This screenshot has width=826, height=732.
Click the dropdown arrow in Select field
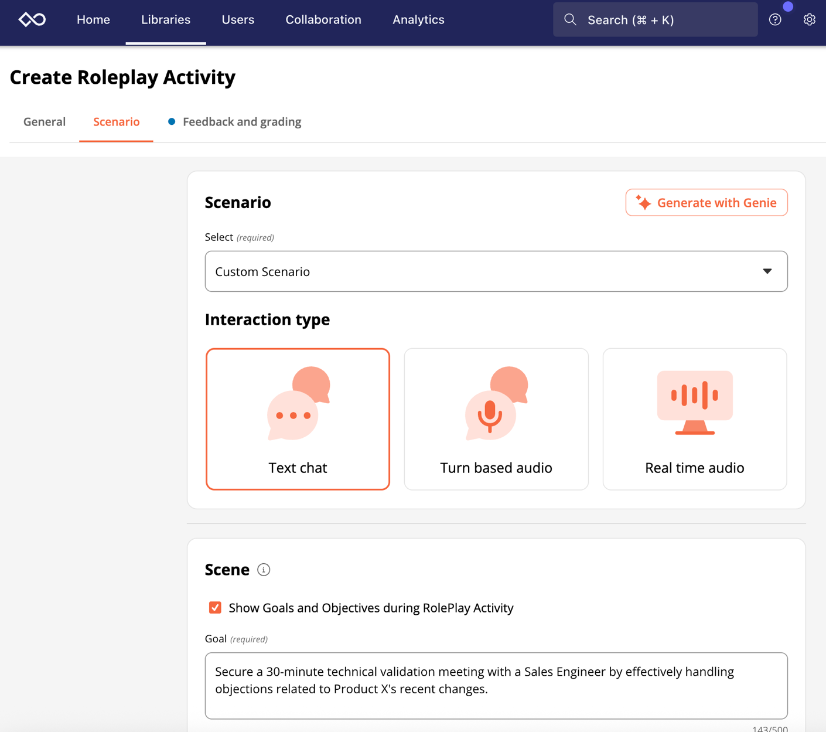point(767,271)
